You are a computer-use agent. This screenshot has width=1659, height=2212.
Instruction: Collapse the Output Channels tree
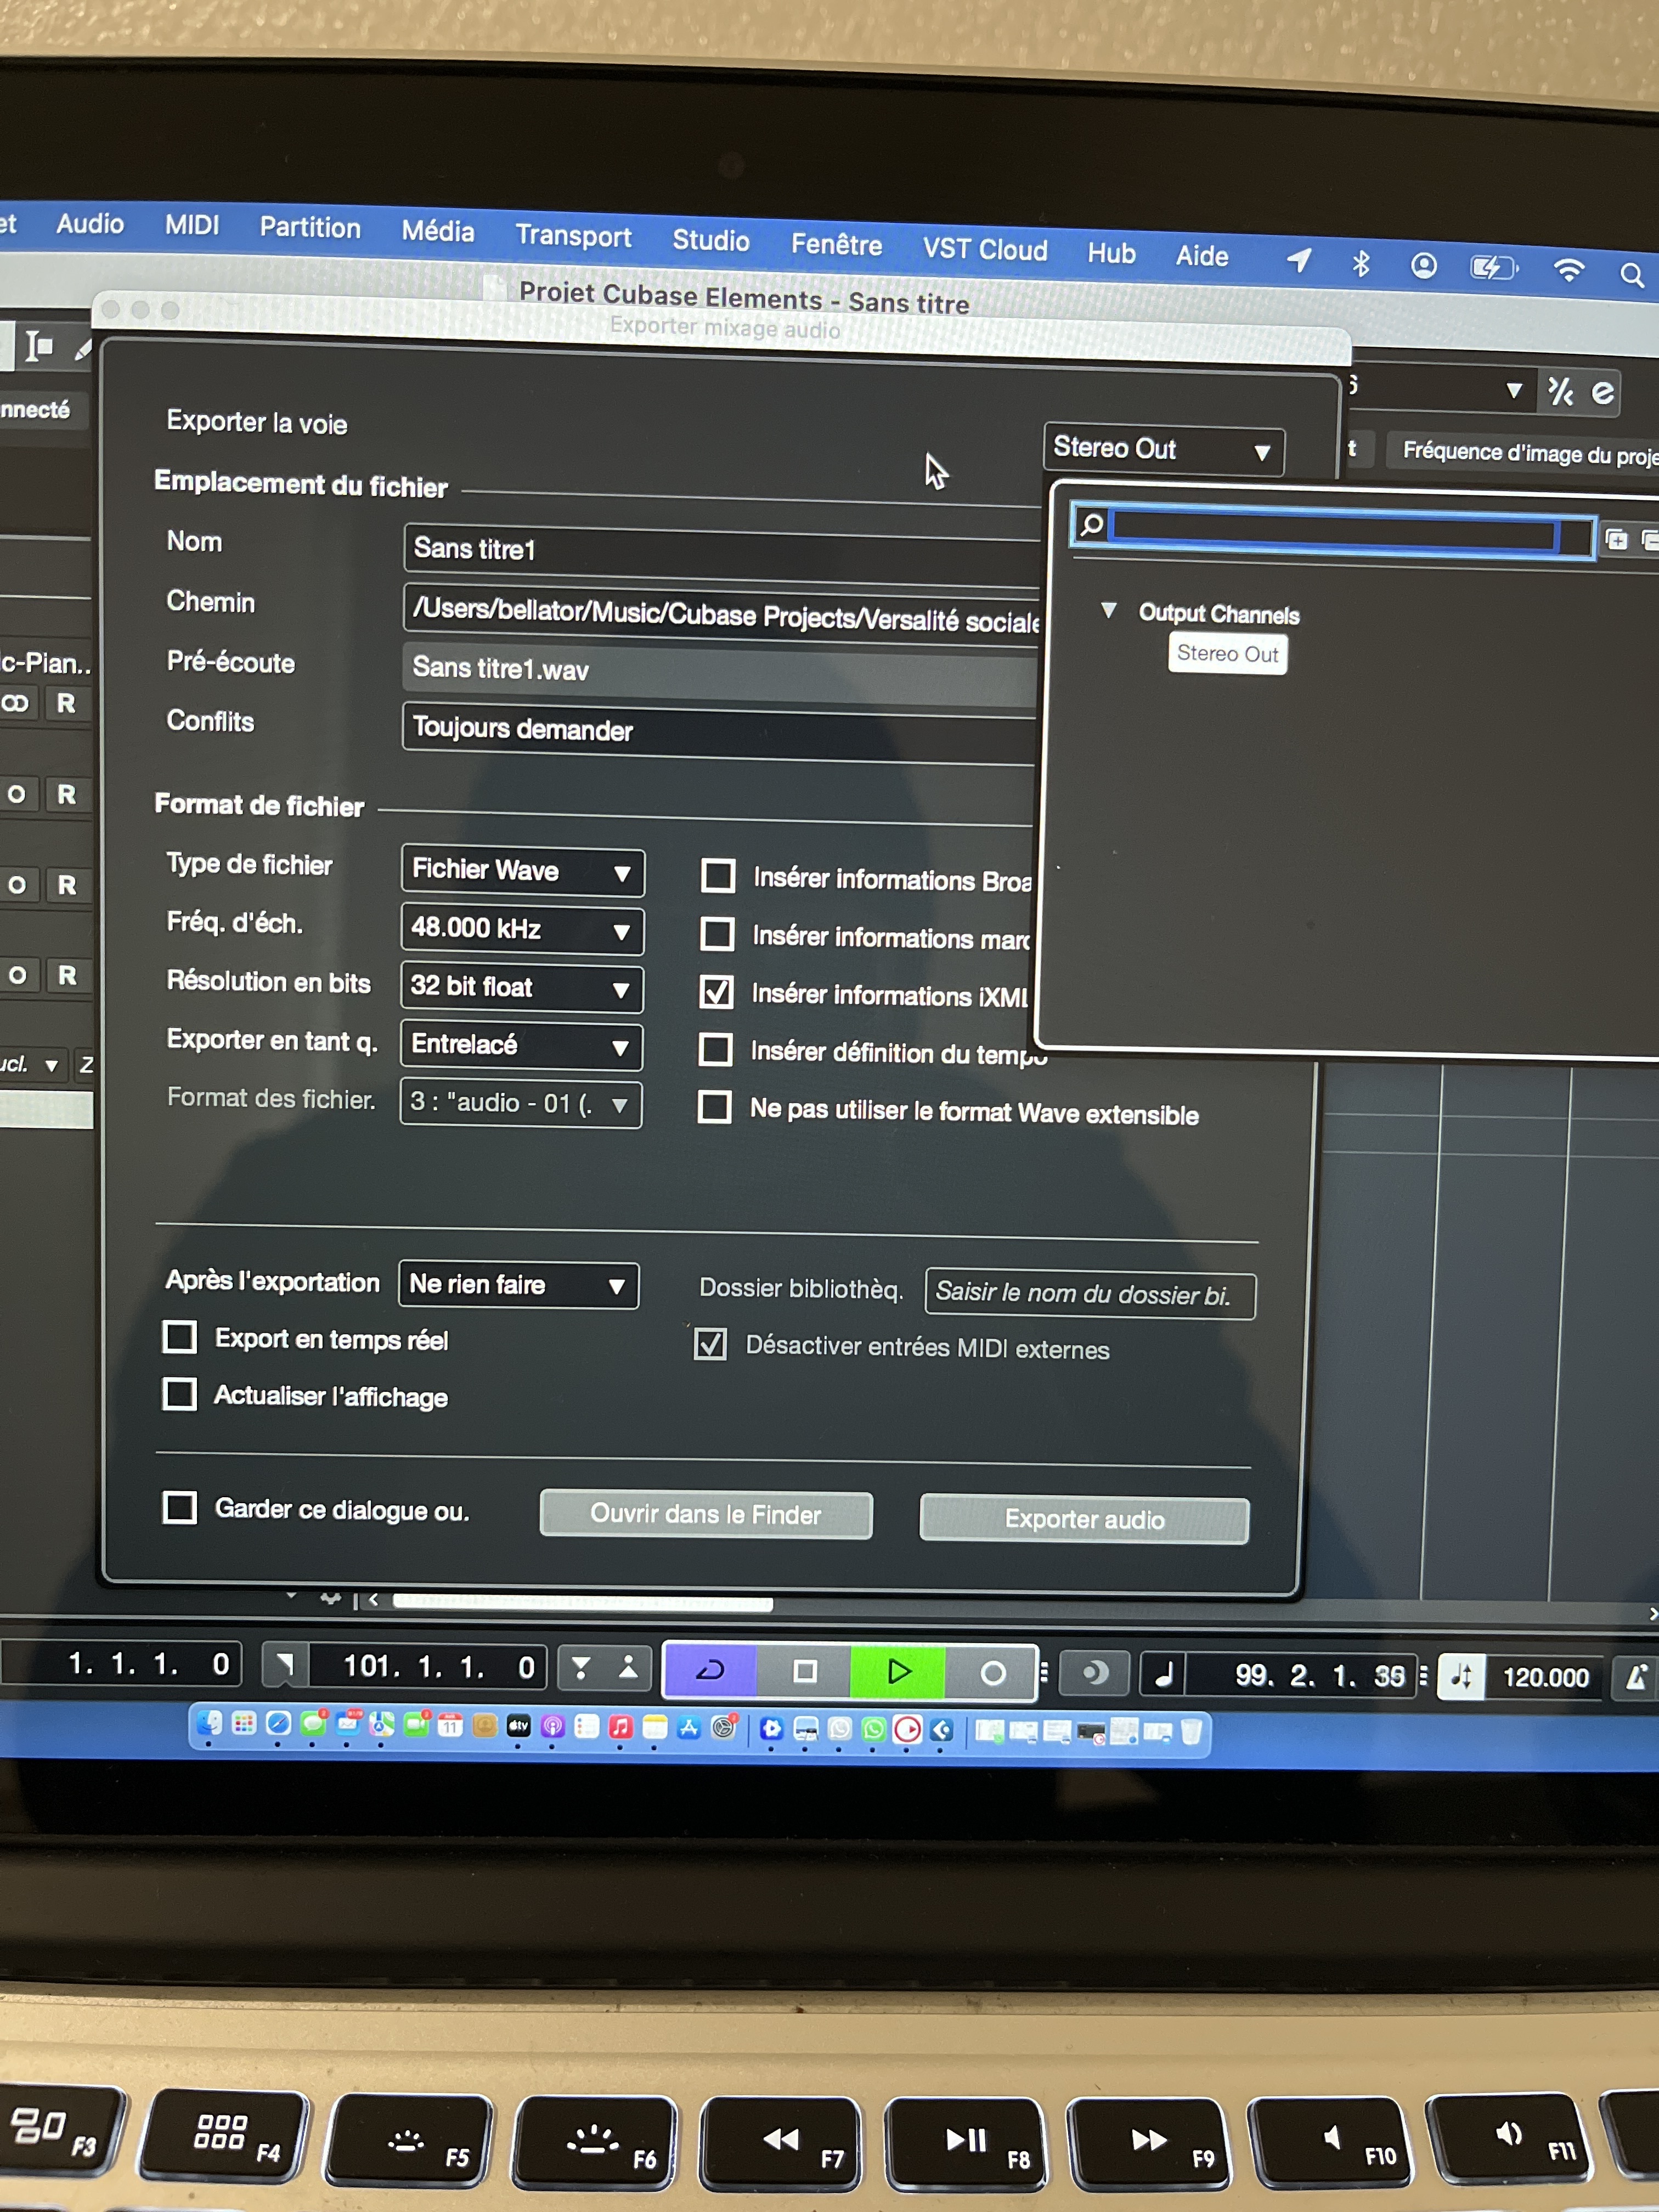pyautogui.click(x=1108, y=610)
